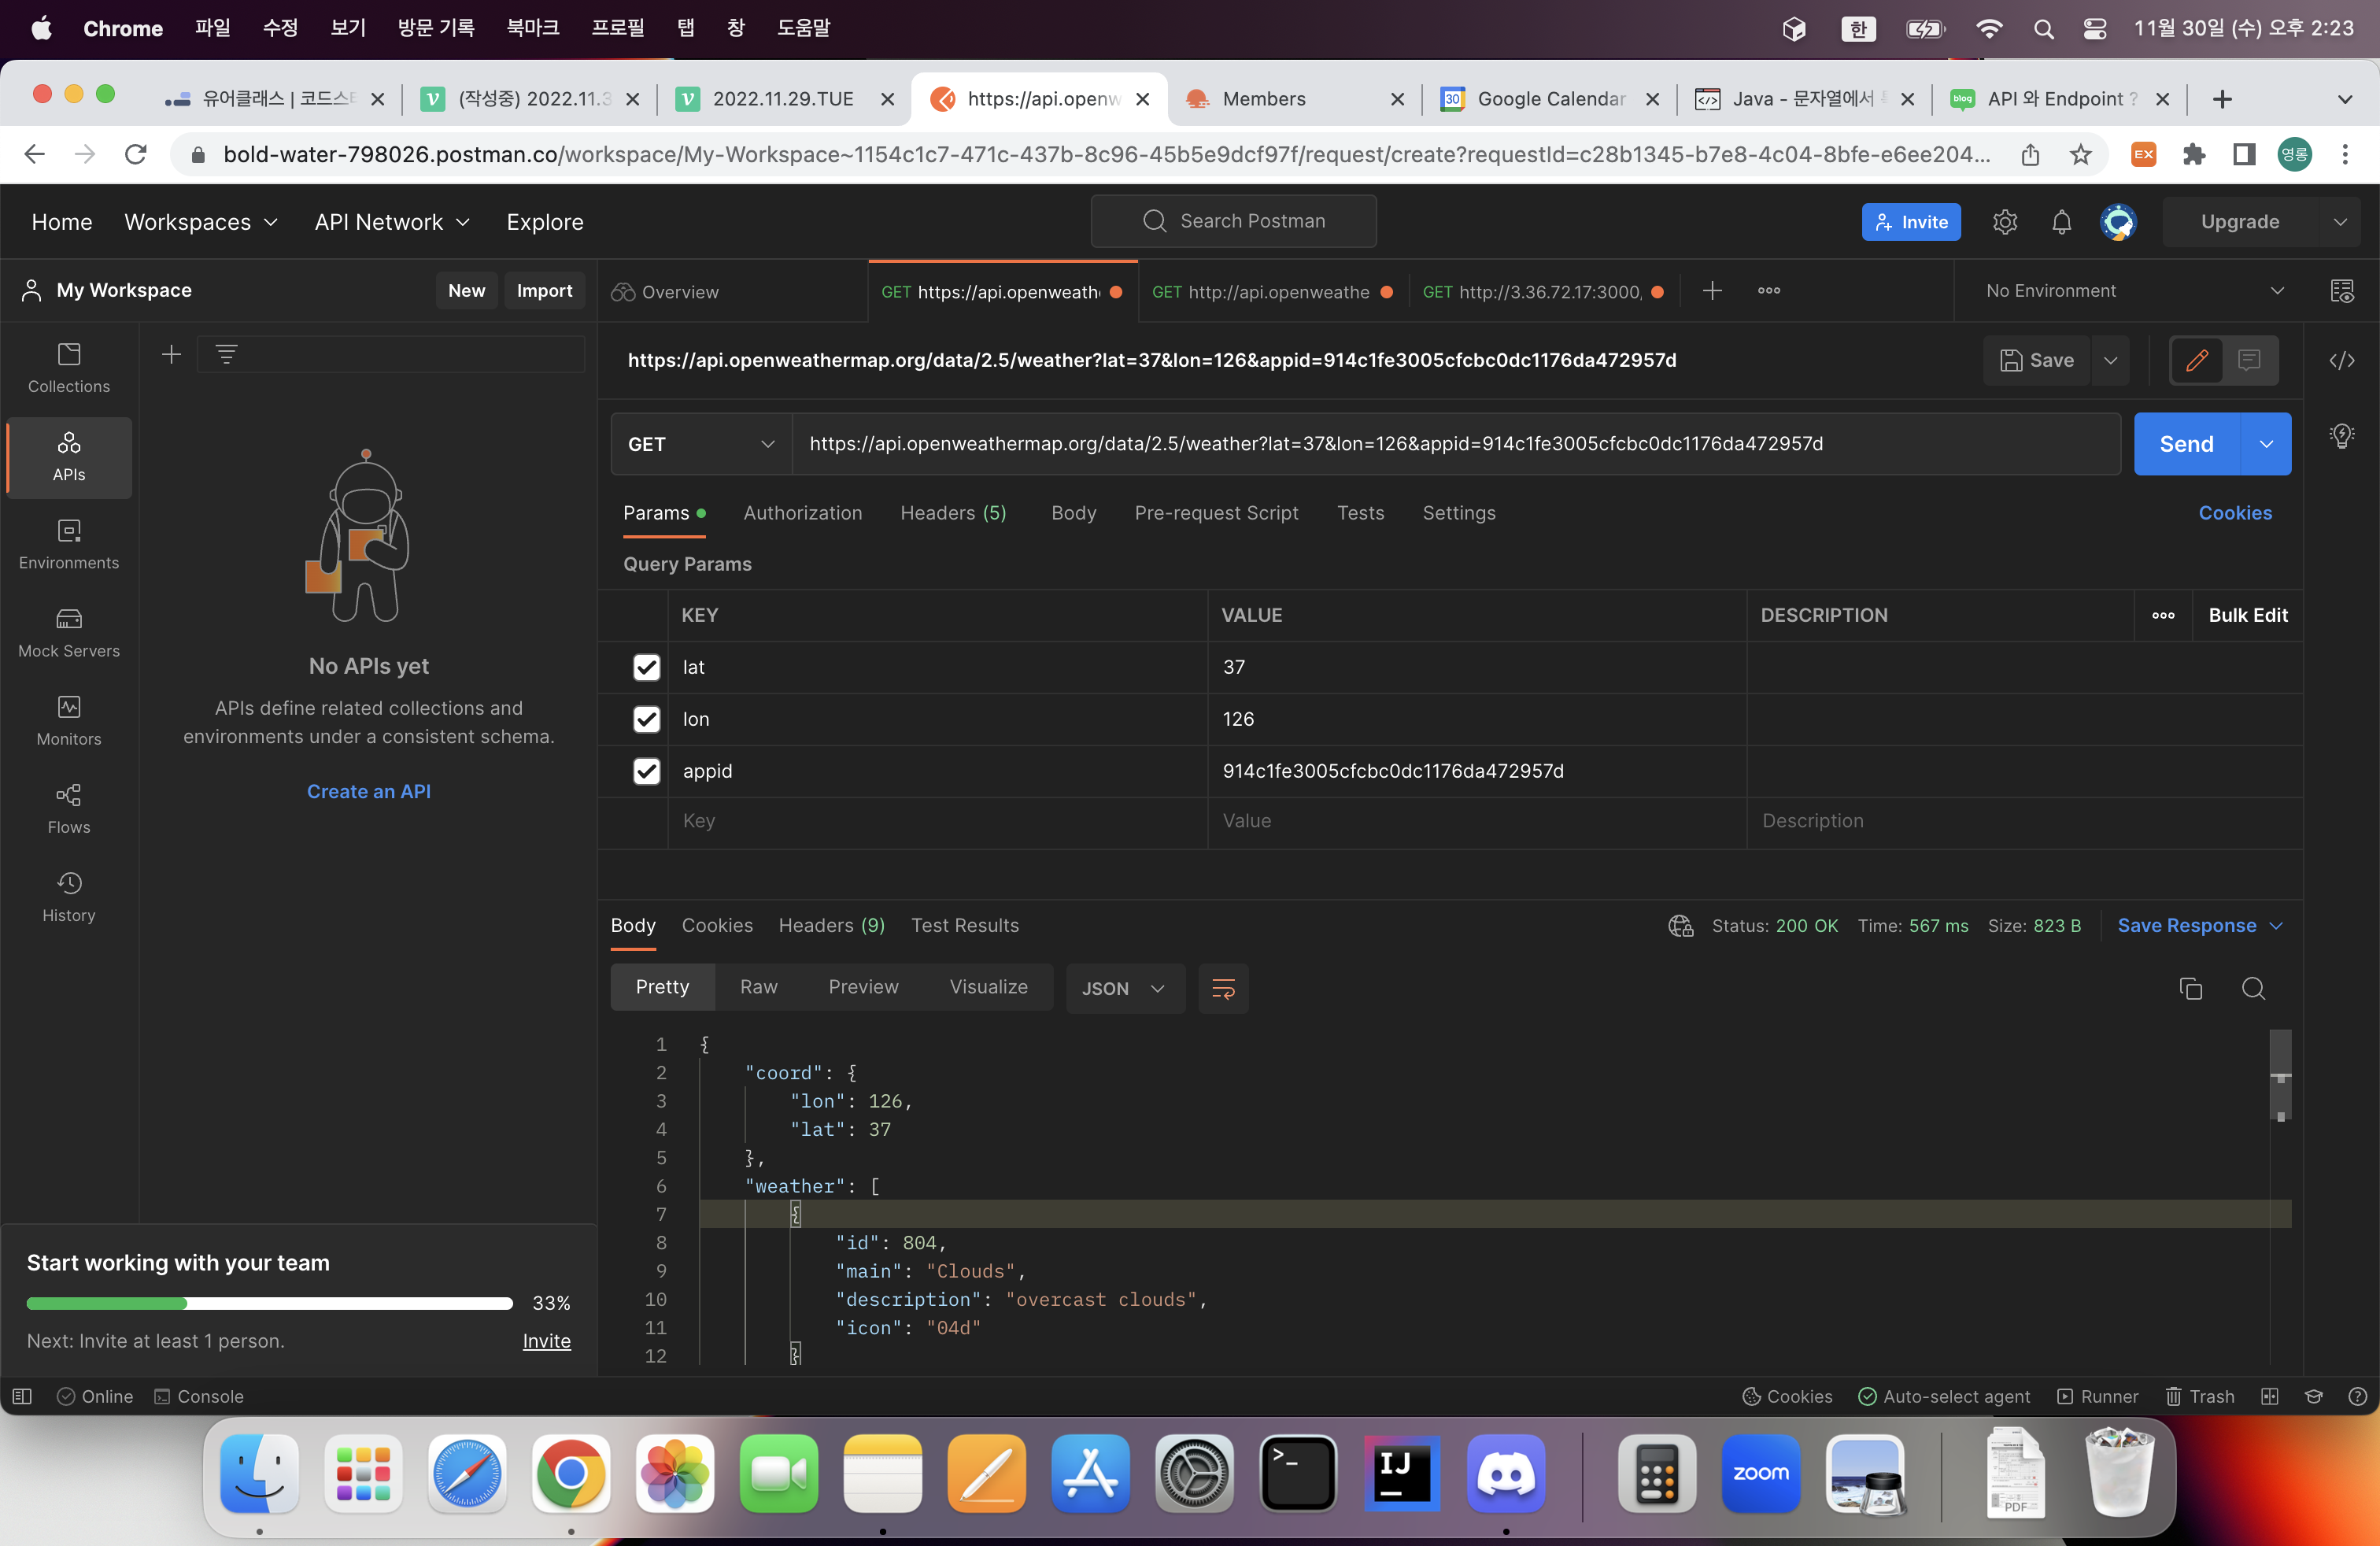Open comments icon beside pencil
2380x1546 pixels.
point(2249,361)
